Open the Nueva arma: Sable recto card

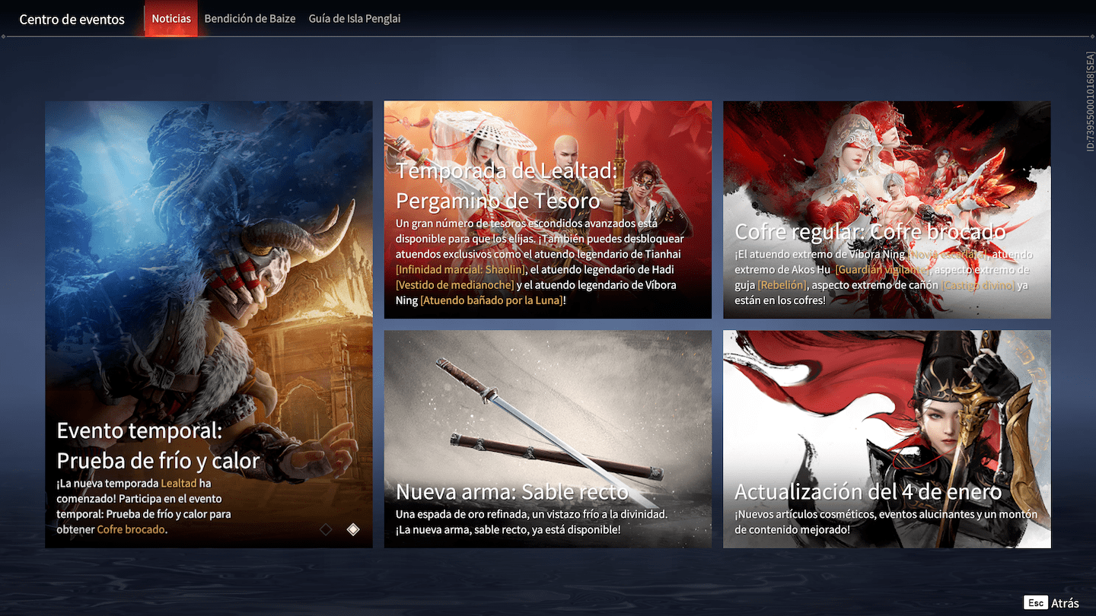pyautogui.click(x=548, y=439)
